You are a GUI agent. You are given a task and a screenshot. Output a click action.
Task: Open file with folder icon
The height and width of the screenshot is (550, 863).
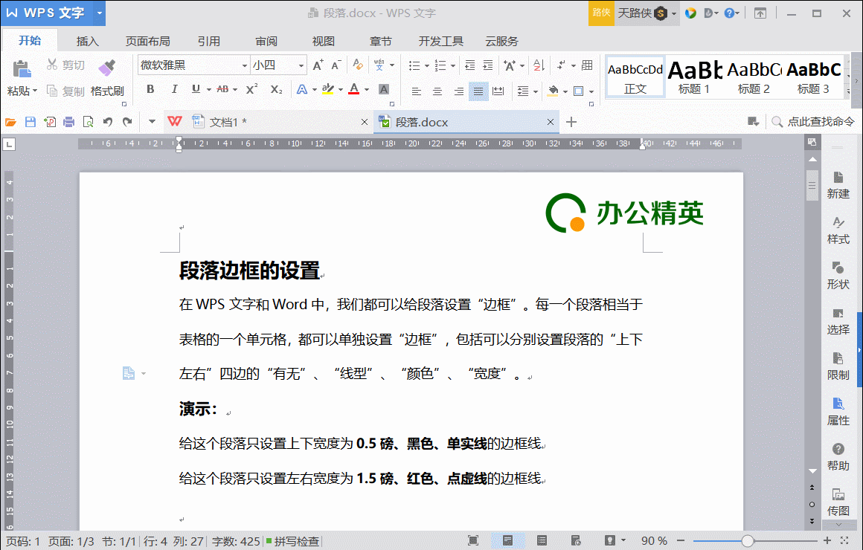point(10,122)
